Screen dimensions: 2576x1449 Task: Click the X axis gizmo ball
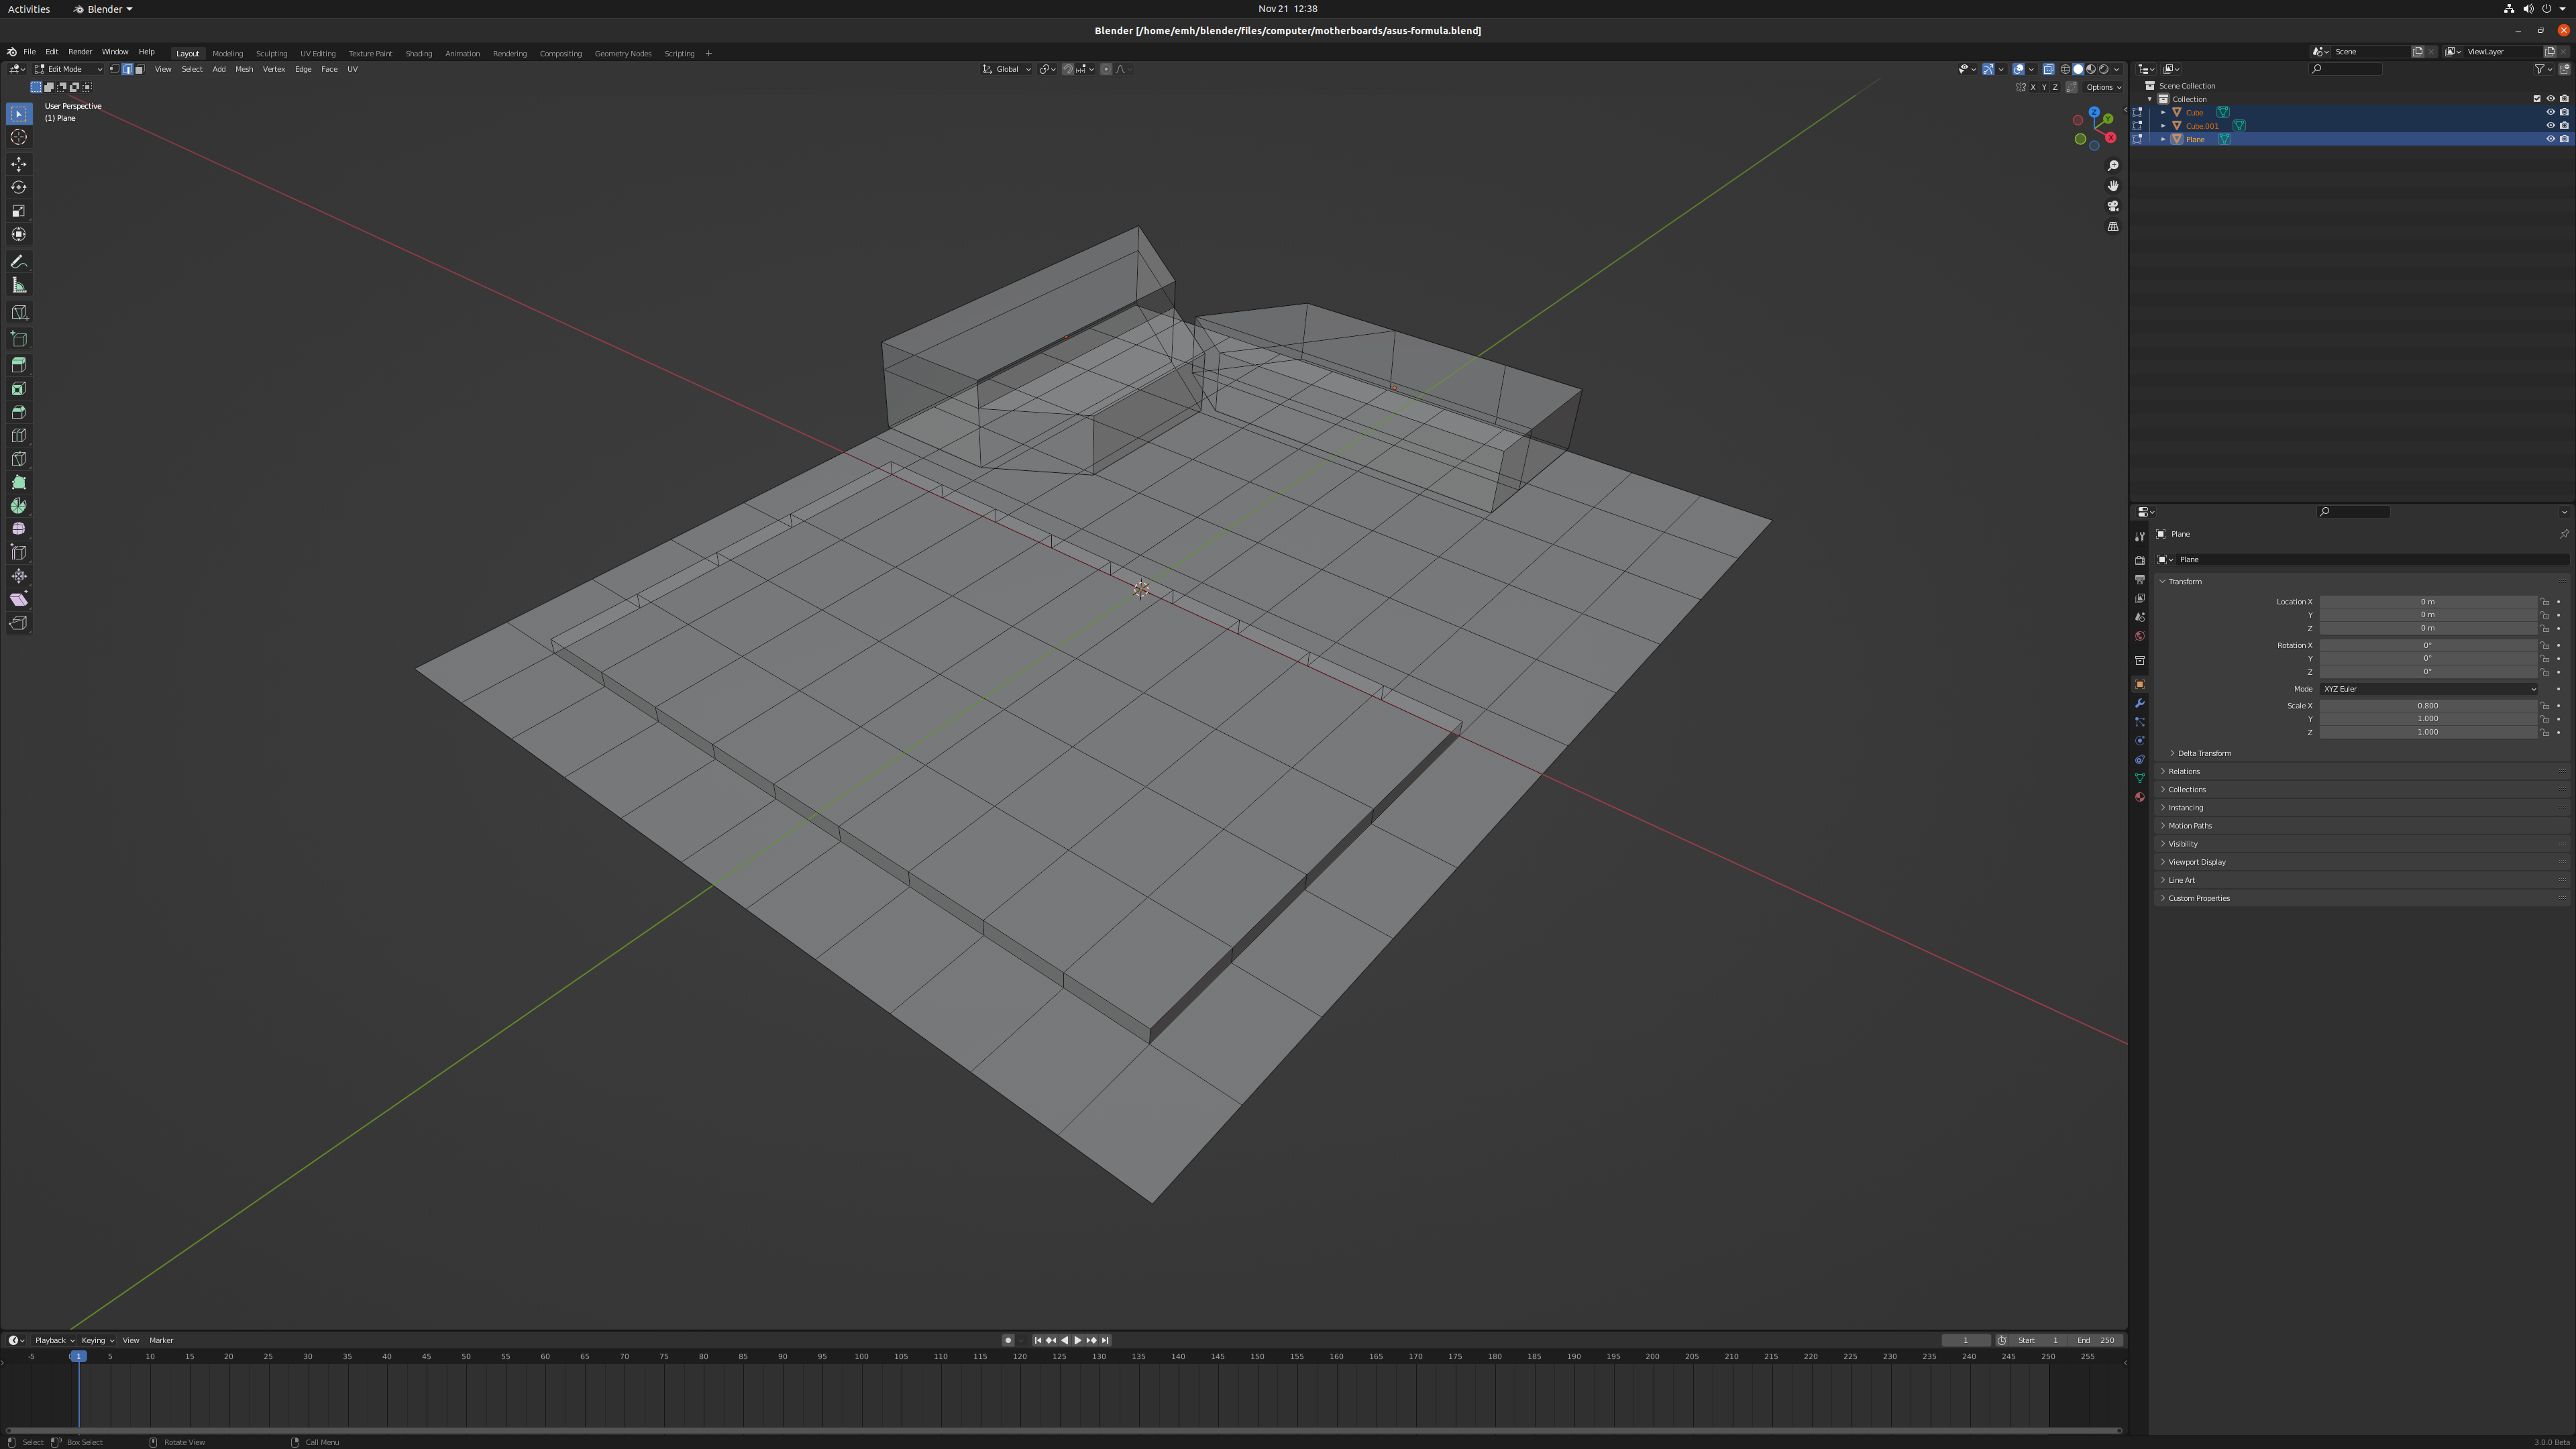coord(2110,138)
